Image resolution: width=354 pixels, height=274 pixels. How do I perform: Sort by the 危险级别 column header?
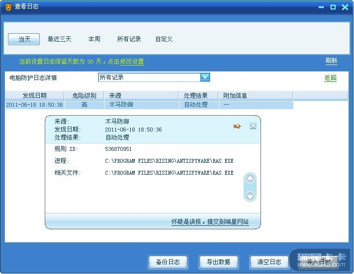click(x=84, y=96)
